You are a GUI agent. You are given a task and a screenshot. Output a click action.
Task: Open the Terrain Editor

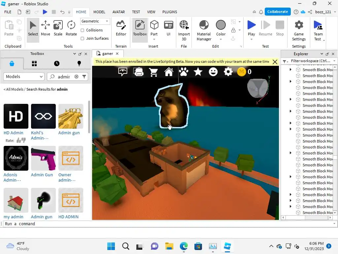pos(121,28)
